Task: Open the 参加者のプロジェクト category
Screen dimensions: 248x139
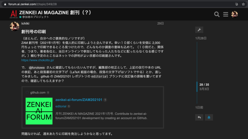Action: 34,17
